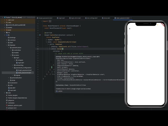Open the .metadata file
The height and width of the screenshot is (126, 168).
(x=10, y=103)
